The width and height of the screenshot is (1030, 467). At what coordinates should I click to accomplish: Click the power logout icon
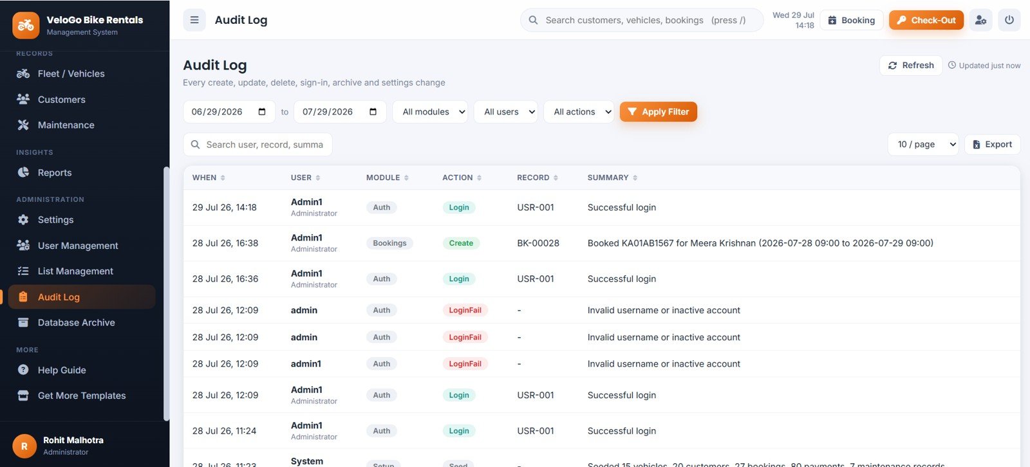1009,20
